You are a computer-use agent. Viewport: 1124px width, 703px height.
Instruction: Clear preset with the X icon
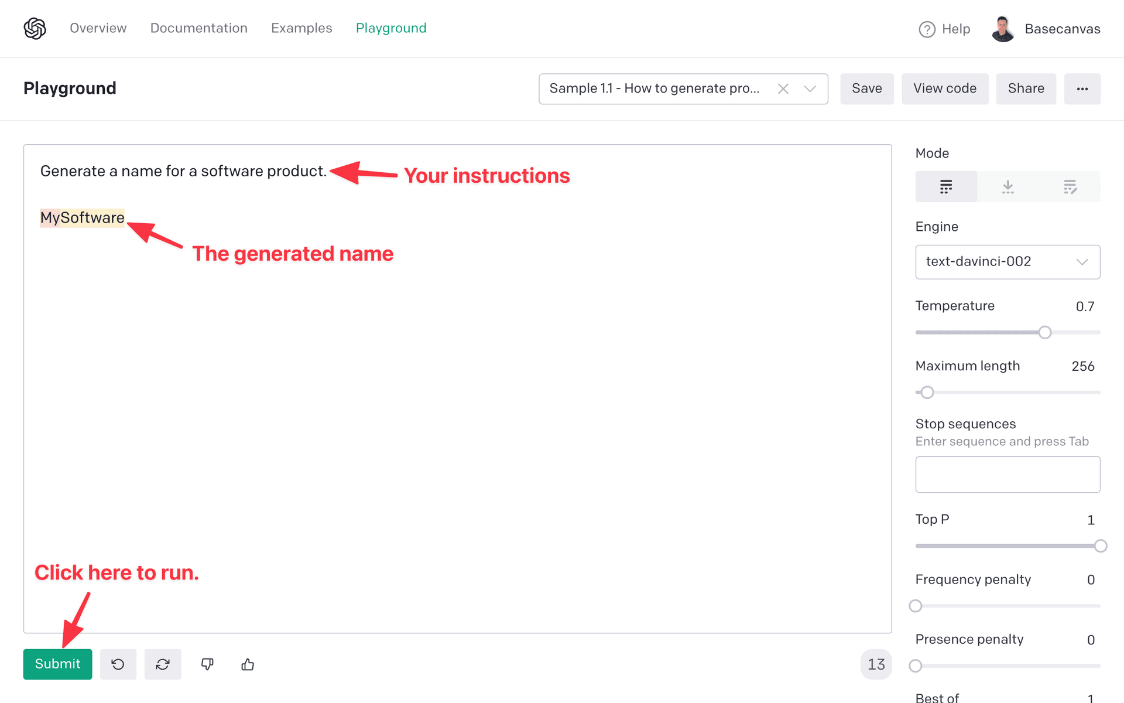[783, 88]
